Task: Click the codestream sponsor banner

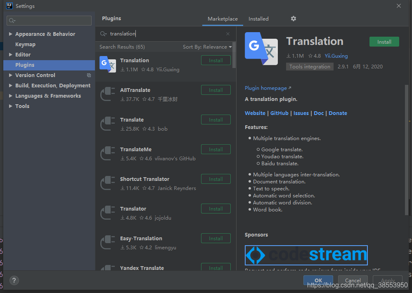Action: click(306, 255)
